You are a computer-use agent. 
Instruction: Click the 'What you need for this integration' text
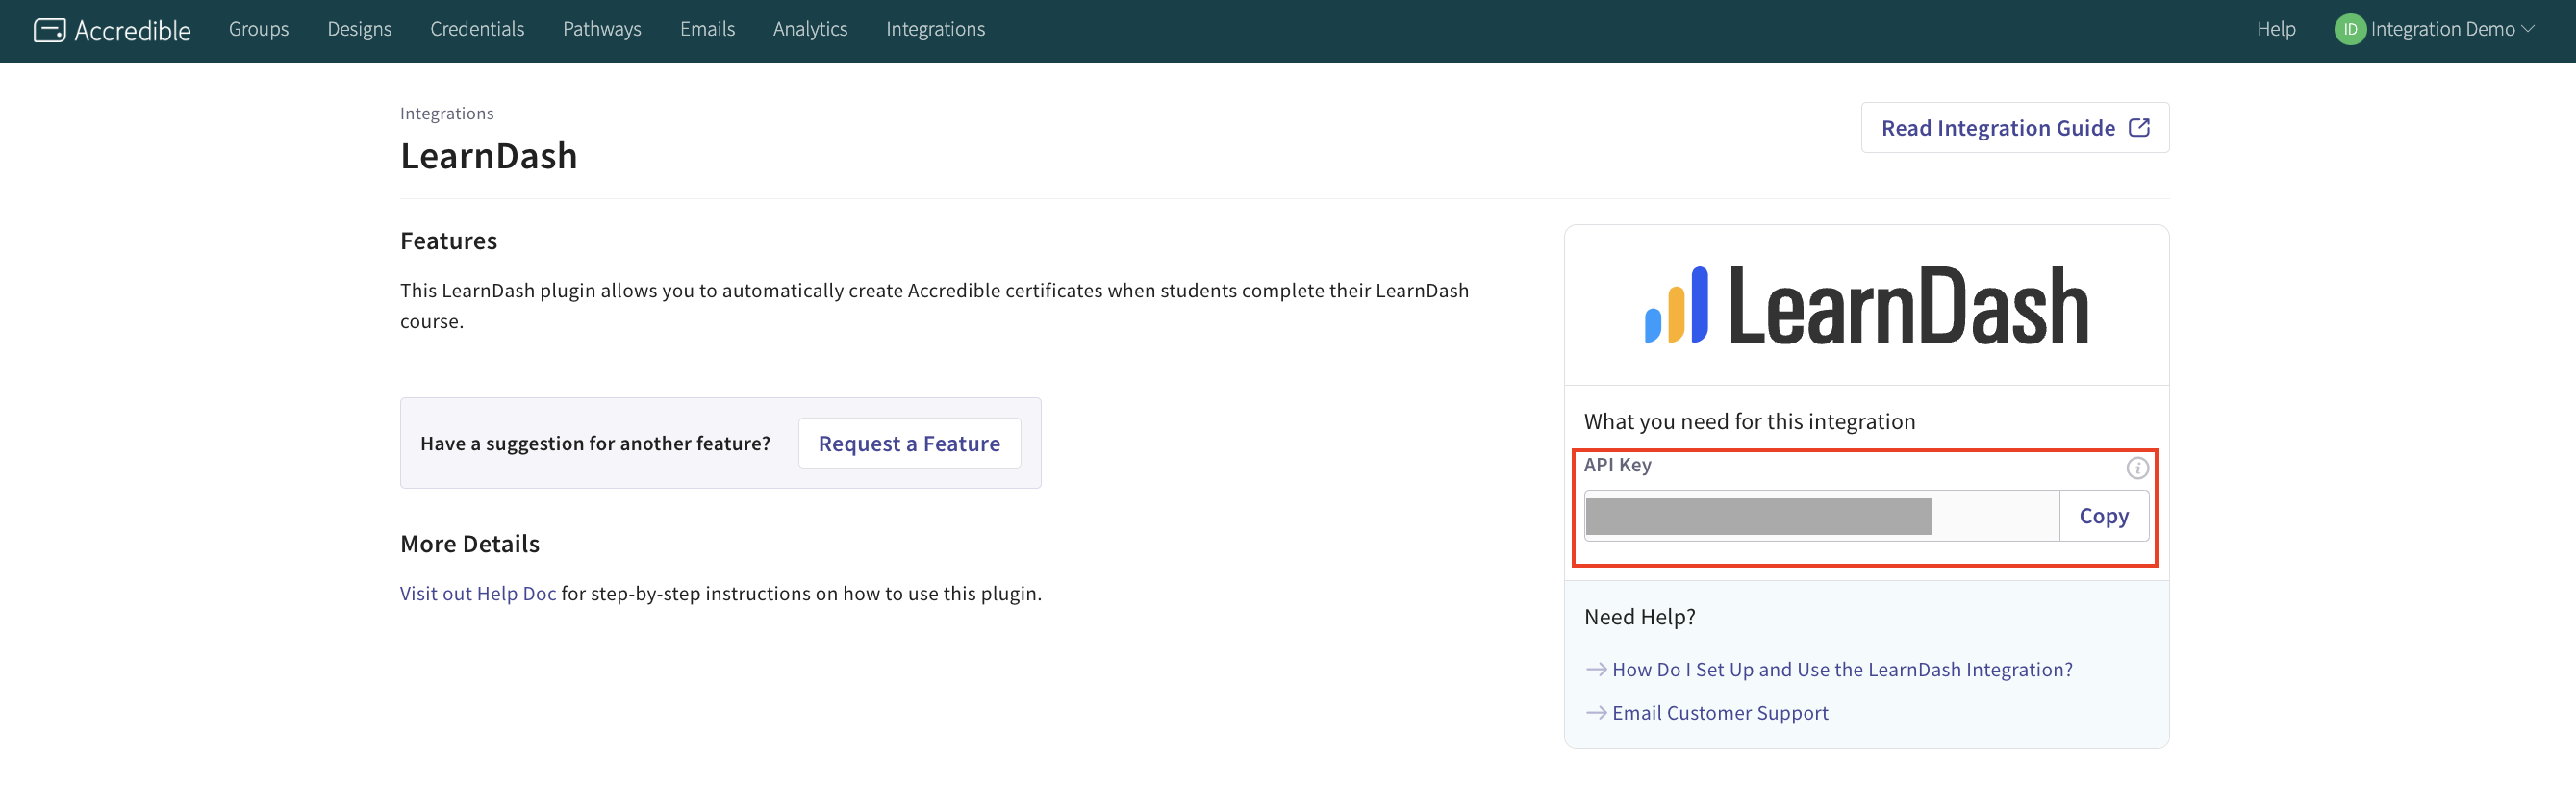[1750, 421]
